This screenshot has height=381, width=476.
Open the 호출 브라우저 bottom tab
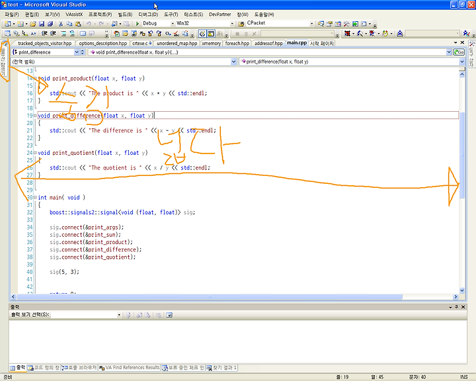pyautogui.click(x=79, y=368)
